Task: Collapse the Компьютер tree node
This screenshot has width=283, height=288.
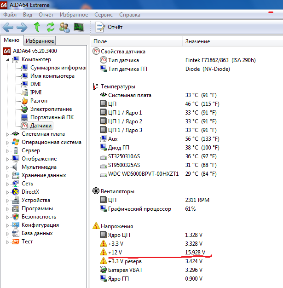Action: click(7, 60)
